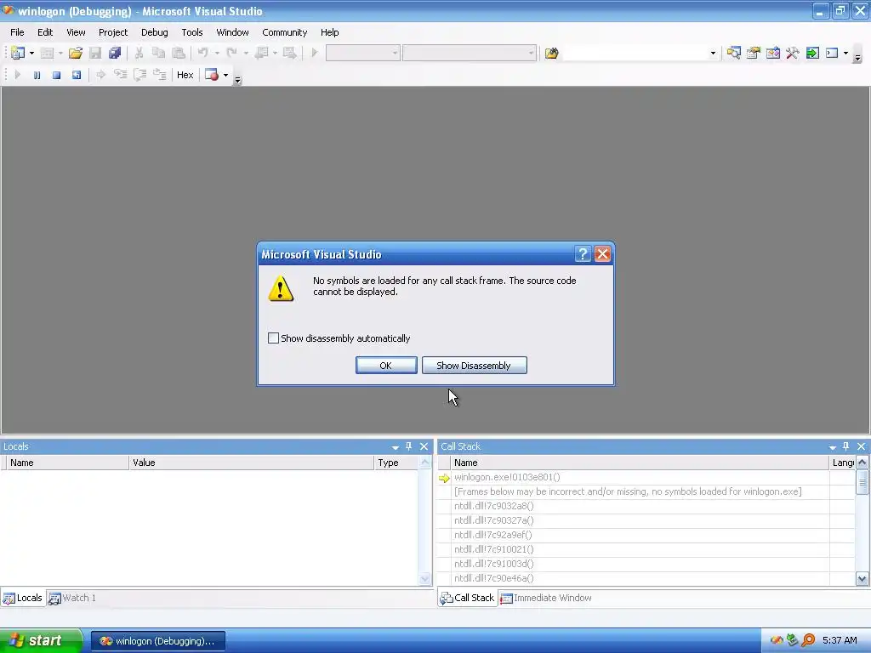
Task: Open the Undo history dropdown arrow
Action: click(217, 53)
